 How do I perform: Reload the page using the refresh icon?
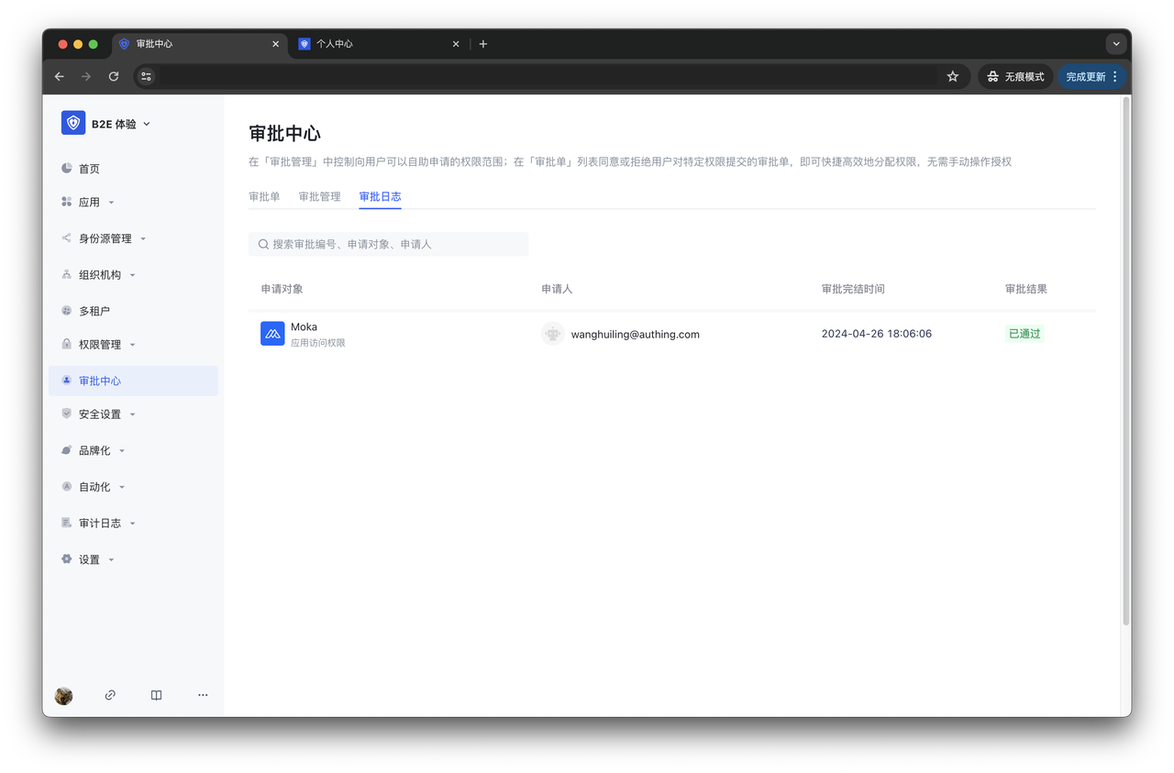[114, 77]
